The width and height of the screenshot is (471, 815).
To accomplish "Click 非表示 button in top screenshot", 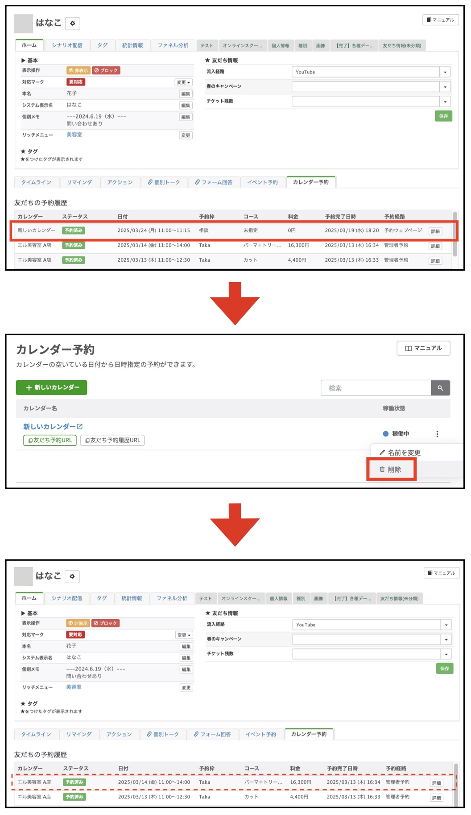I will coord(78,70).
